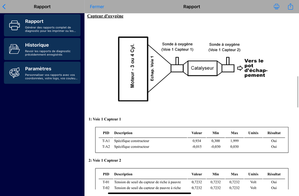The width and height of the screenshot is (299, 196).
Task: Click the Max value 0,030
Action: click(234, 147)
